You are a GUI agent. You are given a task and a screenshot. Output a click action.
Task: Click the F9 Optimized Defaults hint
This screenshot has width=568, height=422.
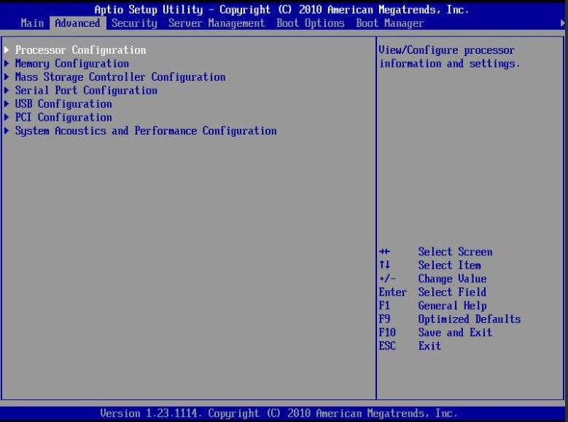449,319
